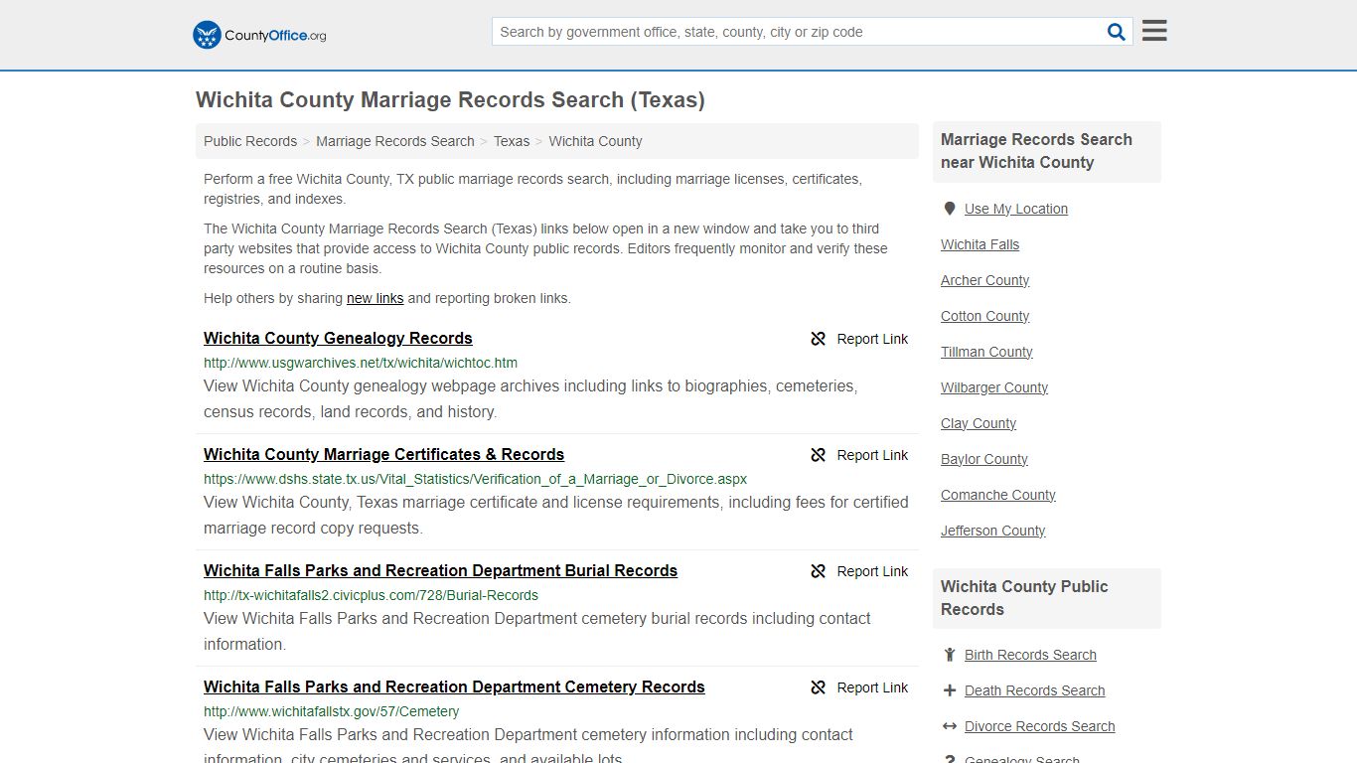This screenshot has height=763, width=1357.
Task: Report Link for Cemetery Records entry
Action: point(872,687)
